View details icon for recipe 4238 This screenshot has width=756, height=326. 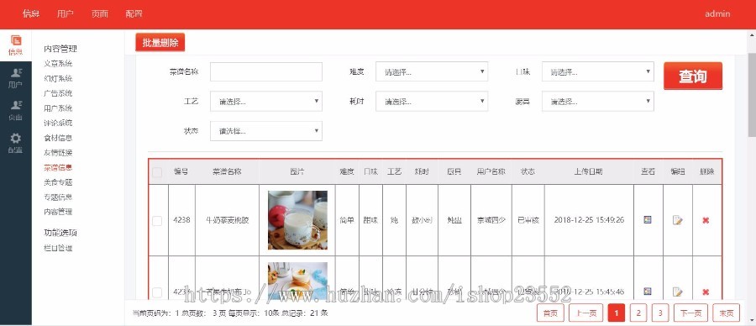click(x=648, y=220)
